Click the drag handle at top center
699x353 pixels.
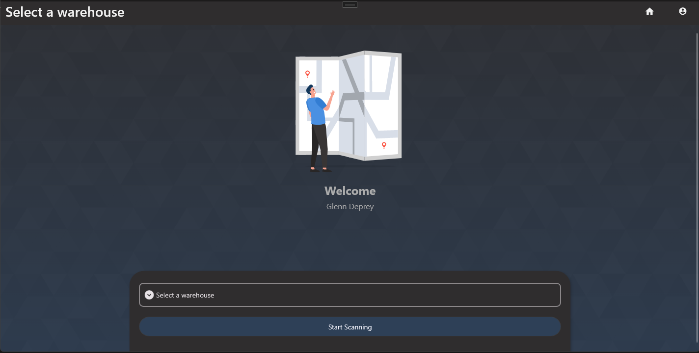350,5
